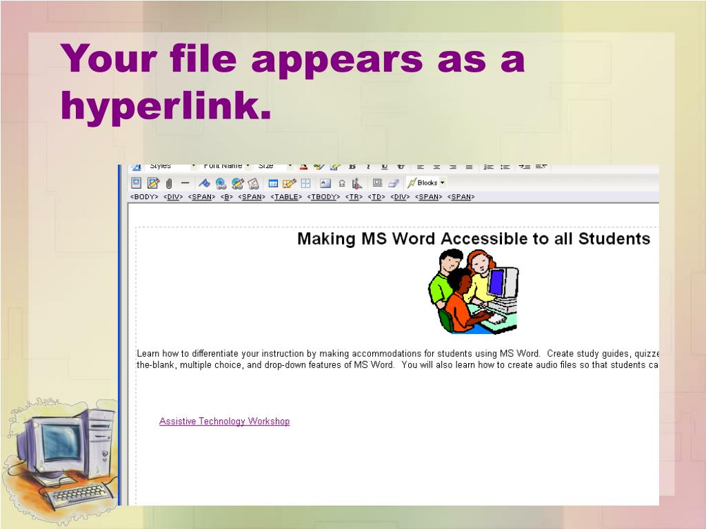Click the Edit Image pencil icon
Viewport: 706px width, 529px height.
[x=153, y=183]
